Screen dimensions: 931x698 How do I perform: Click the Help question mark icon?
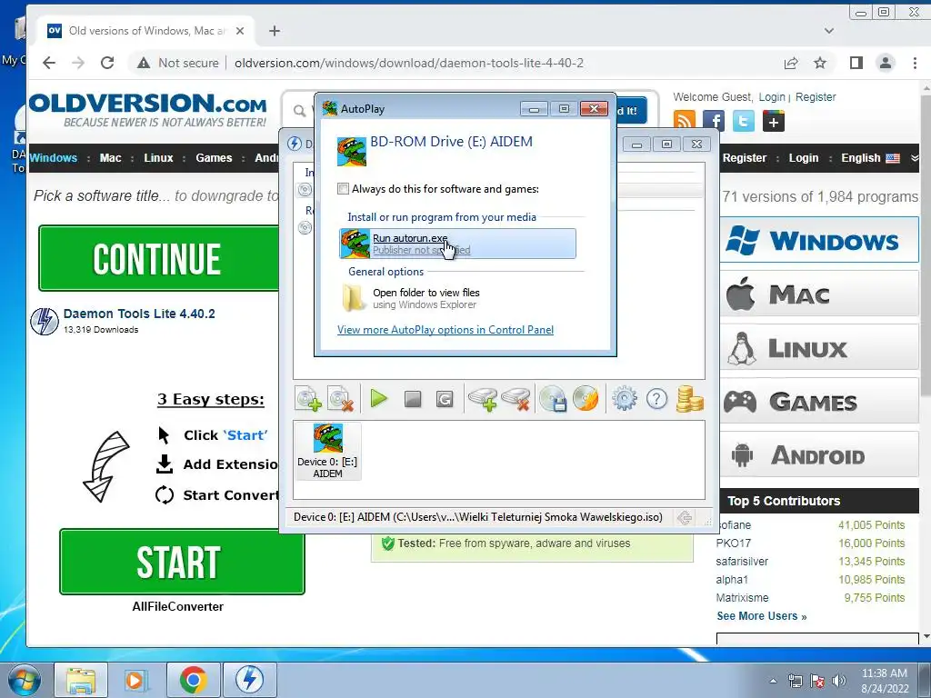point(656,399)
